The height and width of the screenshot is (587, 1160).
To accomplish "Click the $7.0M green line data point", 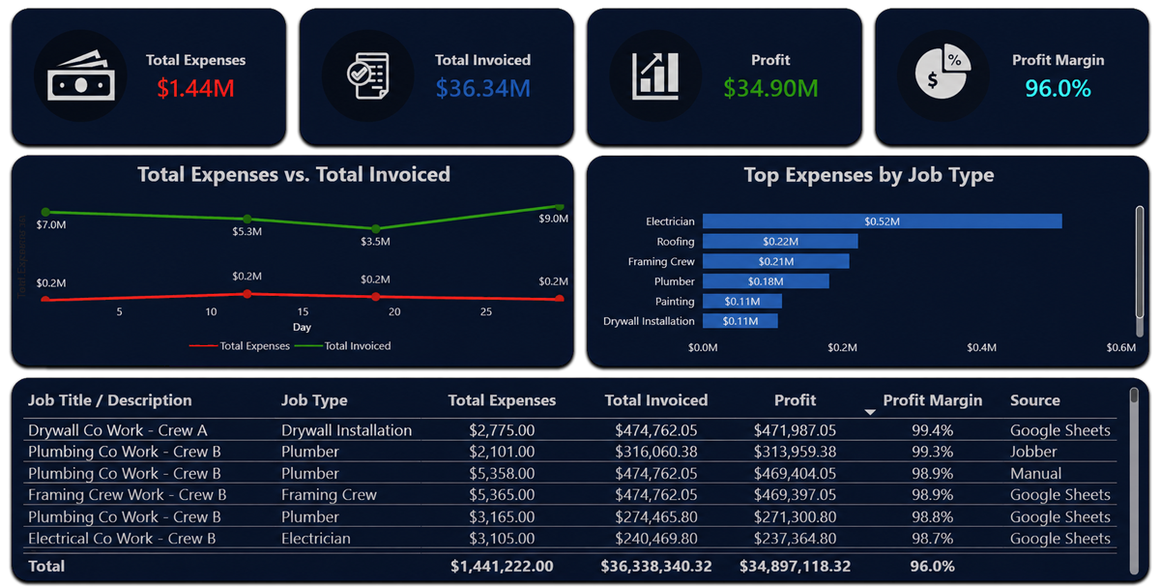I will tap(44, 212).
